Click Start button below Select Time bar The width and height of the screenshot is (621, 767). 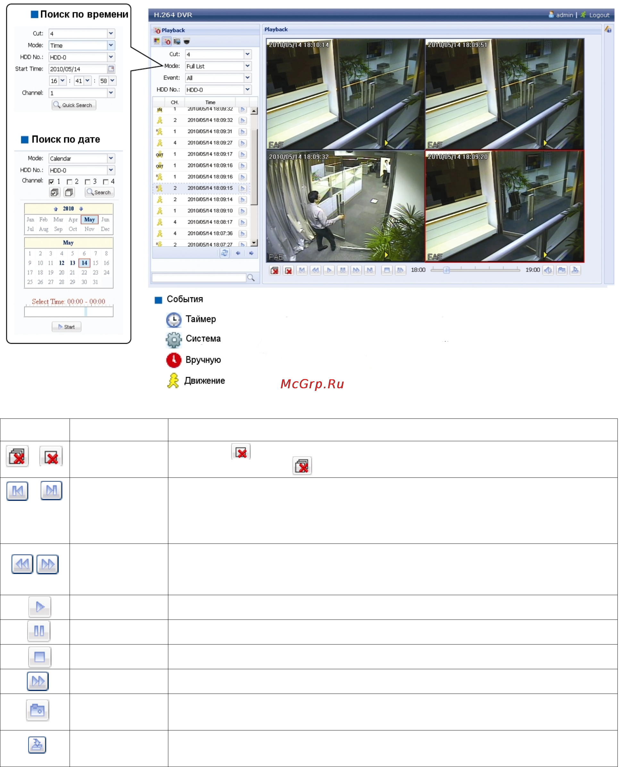coord(67,327)
